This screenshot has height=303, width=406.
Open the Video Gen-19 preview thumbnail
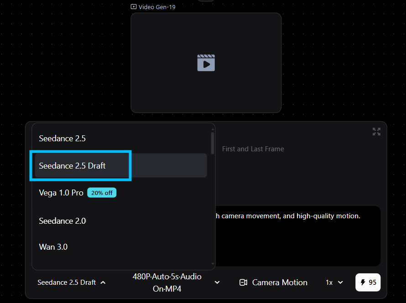[206, 63]
